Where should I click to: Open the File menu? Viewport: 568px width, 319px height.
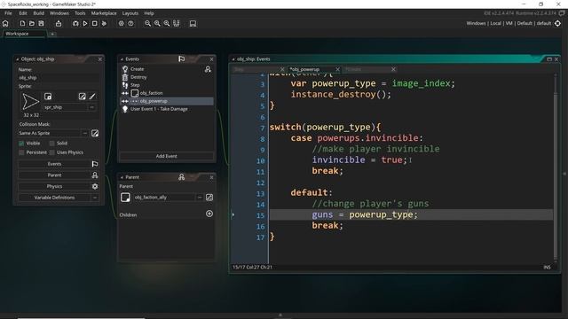point(8,13)
